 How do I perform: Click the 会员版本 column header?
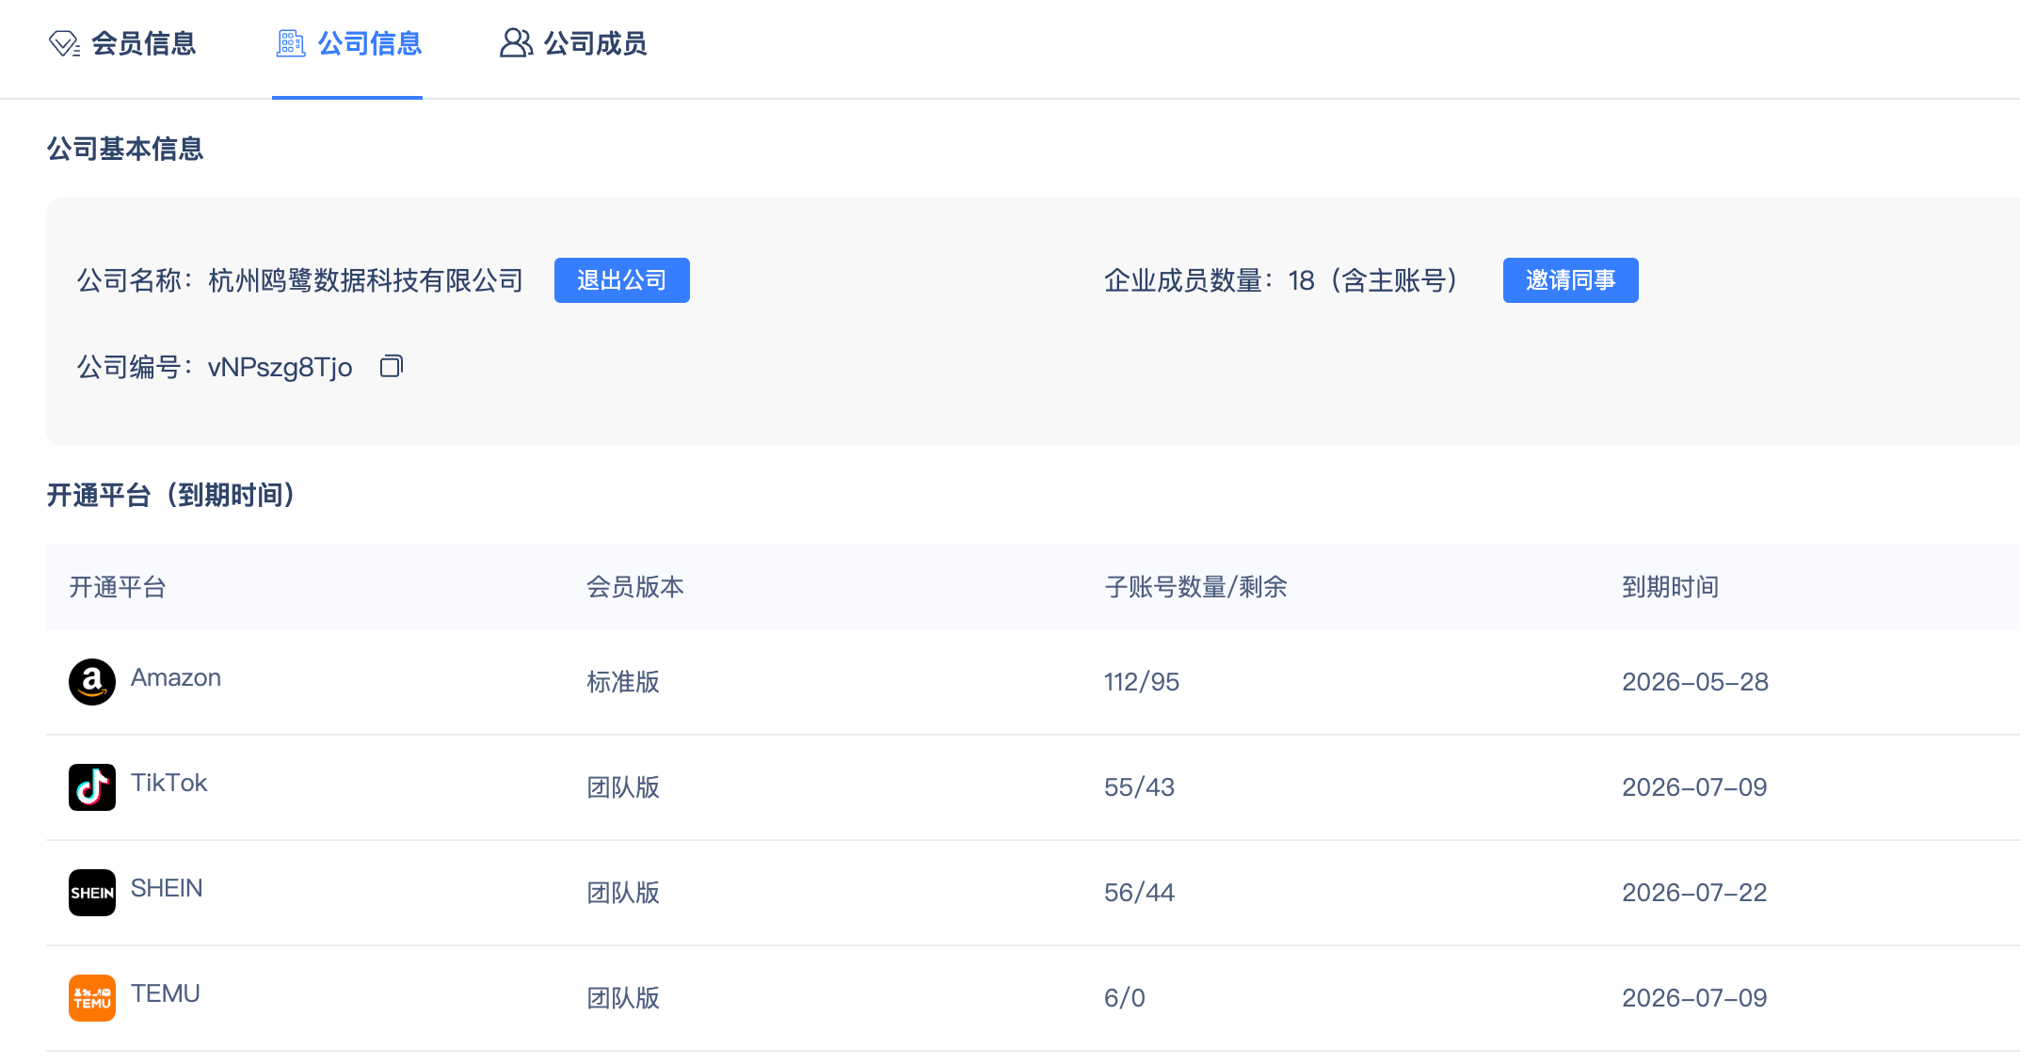[x=635, y=587]
